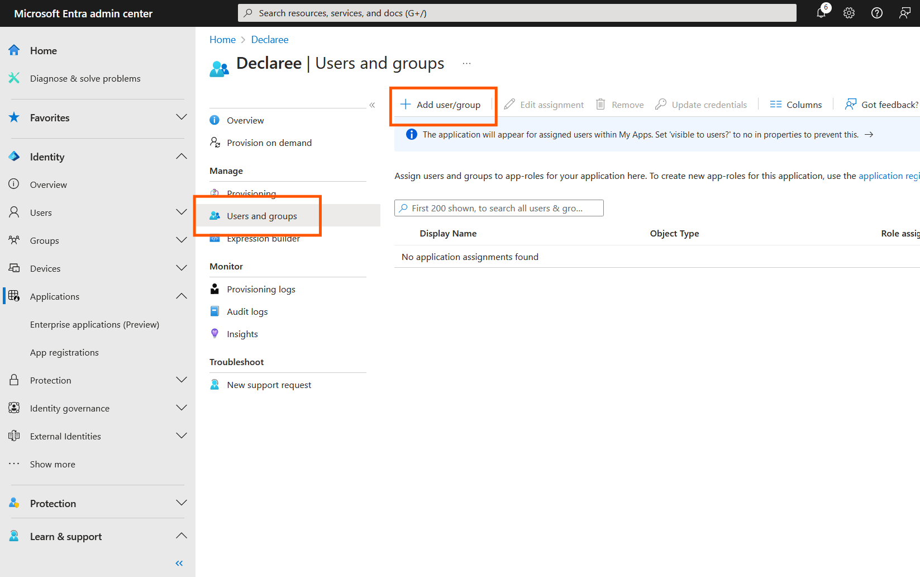Open the settings gear icon

[x=849, y=13]
